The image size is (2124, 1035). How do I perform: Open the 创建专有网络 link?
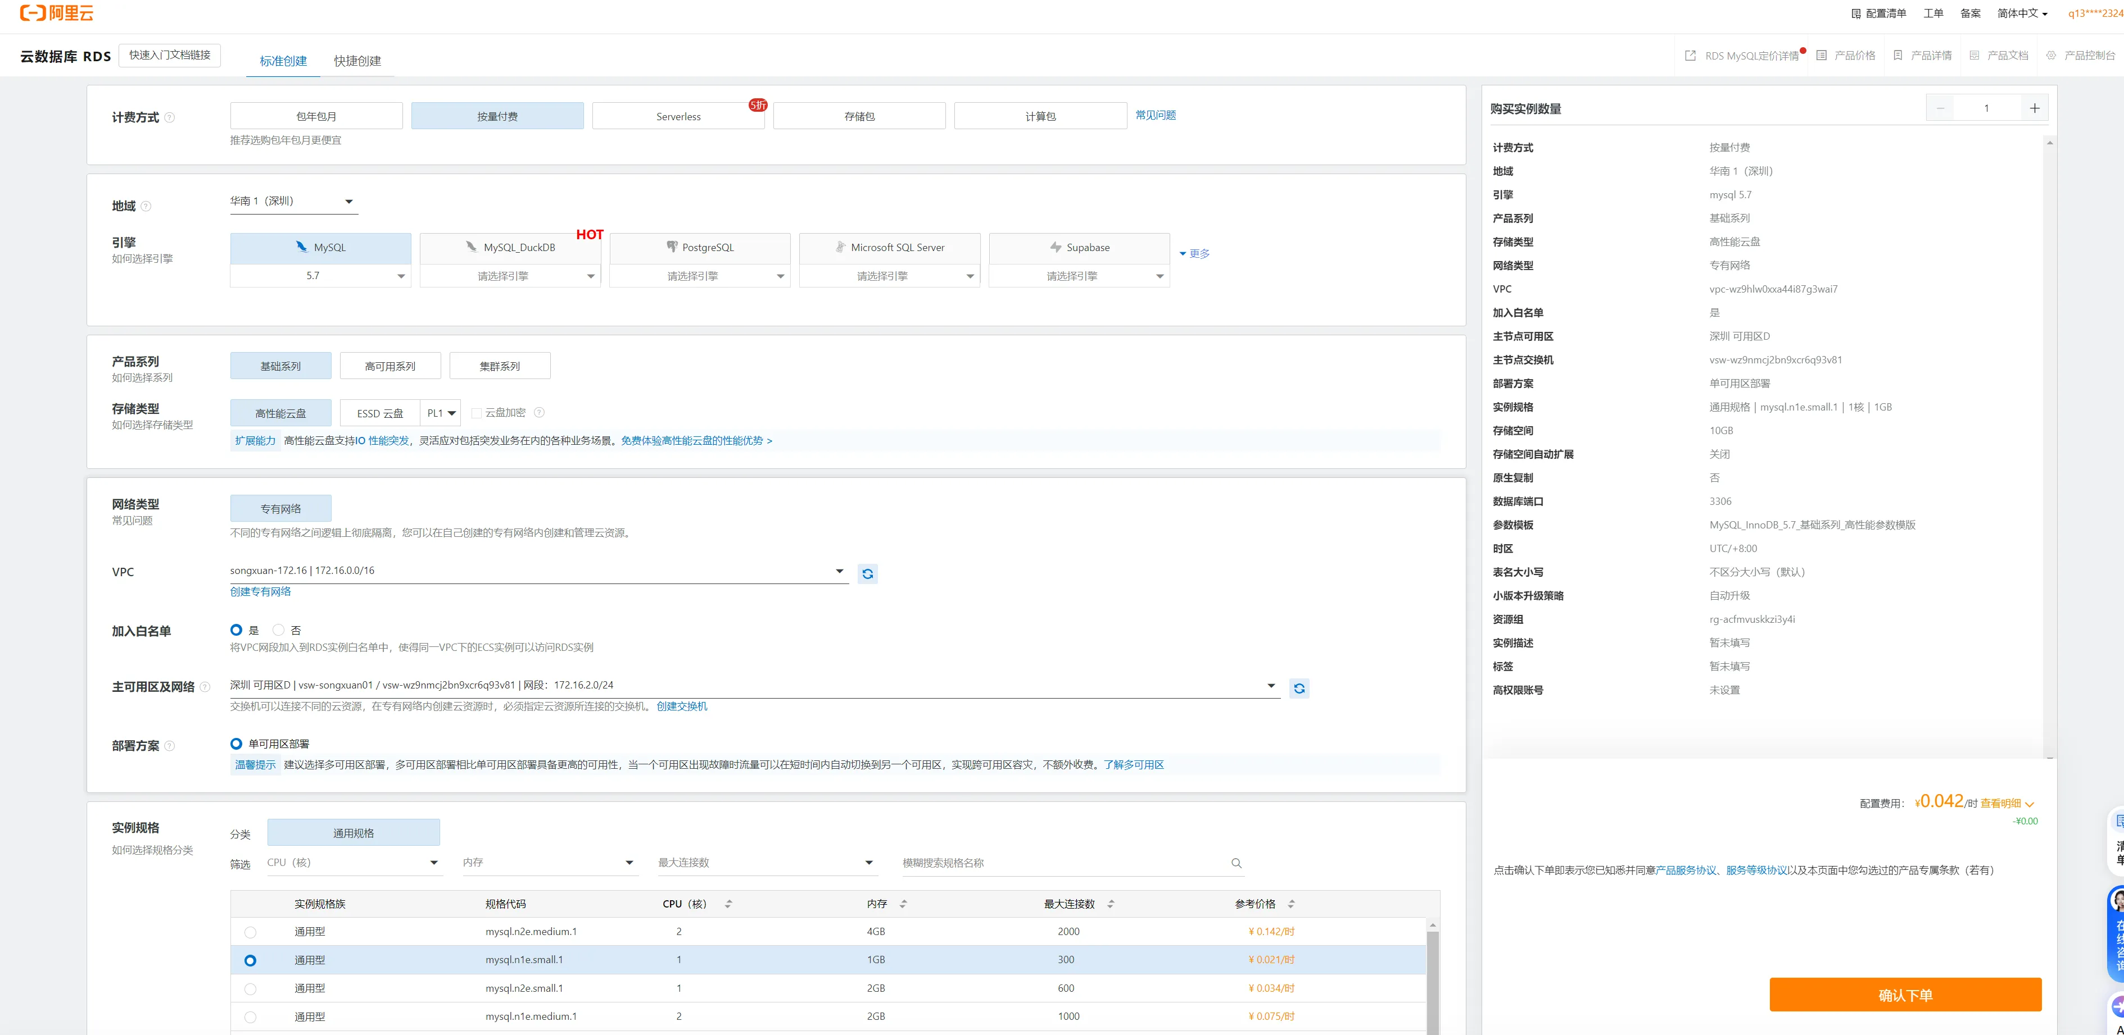click(261, 592)
